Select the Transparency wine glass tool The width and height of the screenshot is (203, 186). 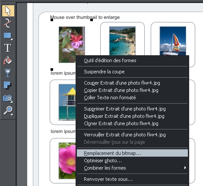8,73
